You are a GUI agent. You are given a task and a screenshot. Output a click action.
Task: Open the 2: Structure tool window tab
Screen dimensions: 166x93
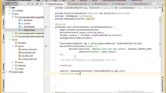3,24
